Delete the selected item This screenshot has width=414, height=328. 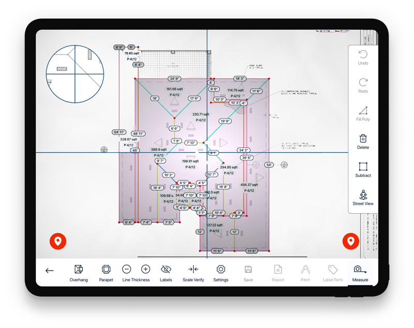[363, 141]
